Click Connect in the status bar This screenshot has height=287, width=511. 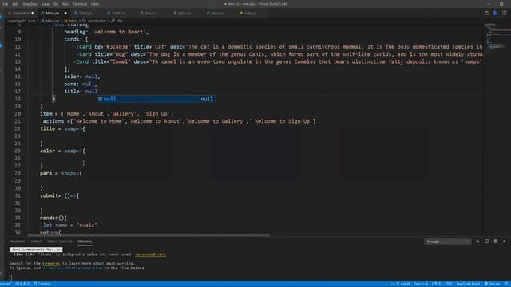pyautogui.click(x=42, y=284)
